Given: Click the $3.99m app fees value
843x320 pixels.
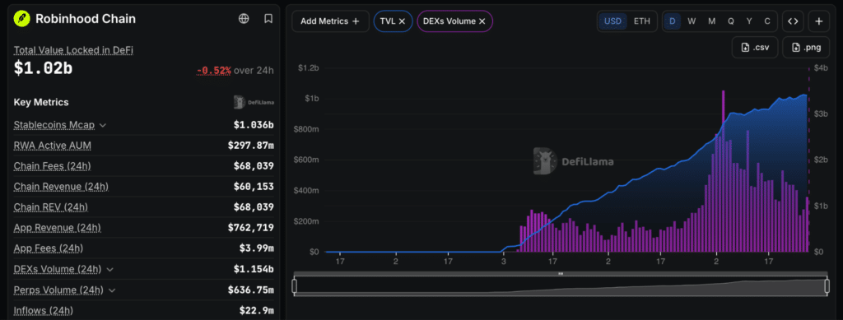Looking at the screenshot, I should click(x=257, y=248).
